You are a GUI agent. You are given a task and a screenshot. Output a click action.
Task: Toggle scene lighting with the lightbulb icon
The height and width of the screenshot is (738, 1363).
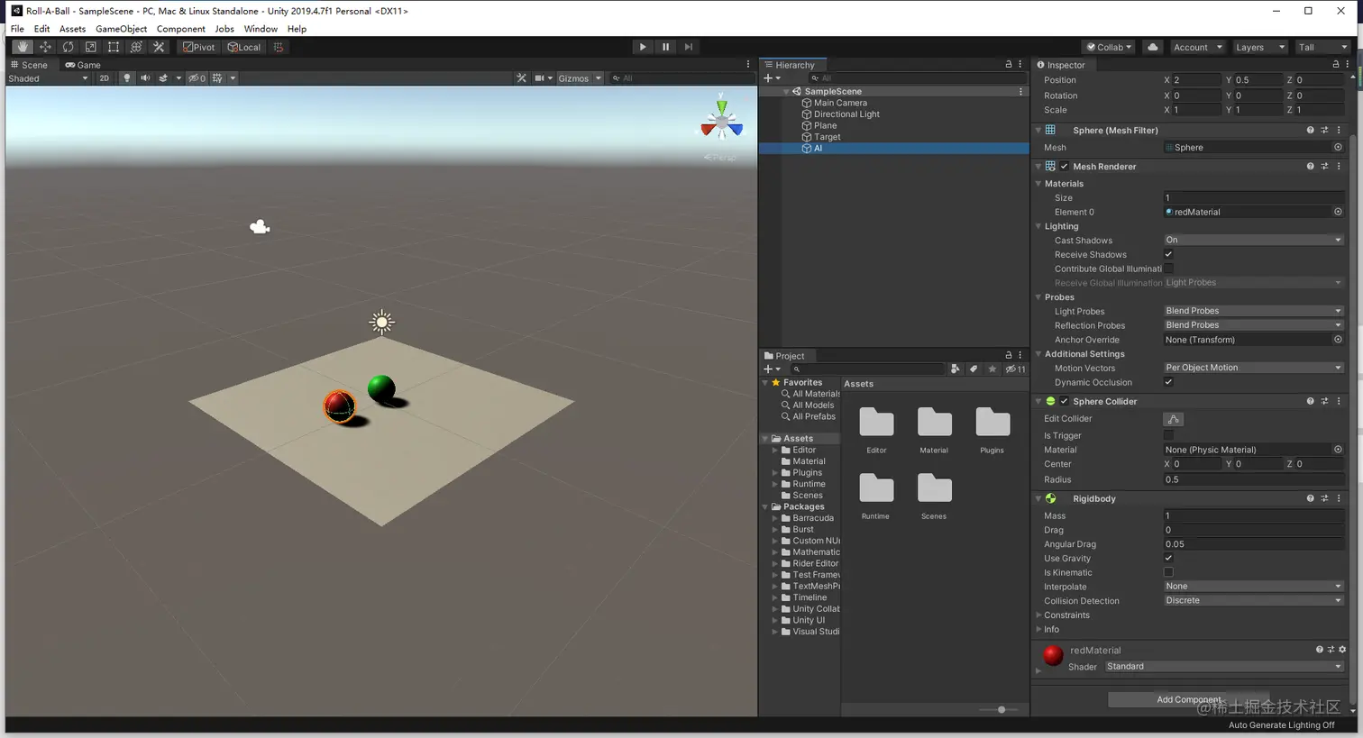click(126, 78)
